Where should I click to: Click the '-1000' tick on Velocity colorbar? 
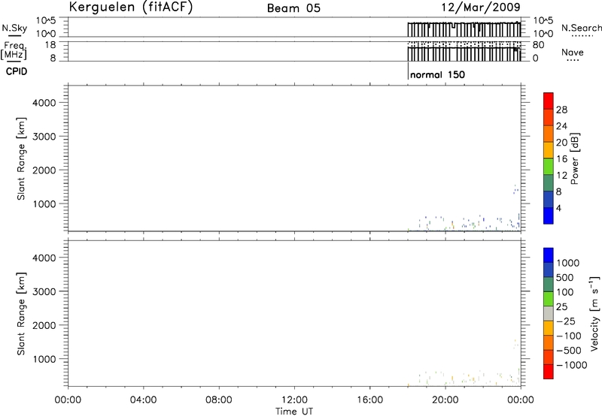click(572, 365)
